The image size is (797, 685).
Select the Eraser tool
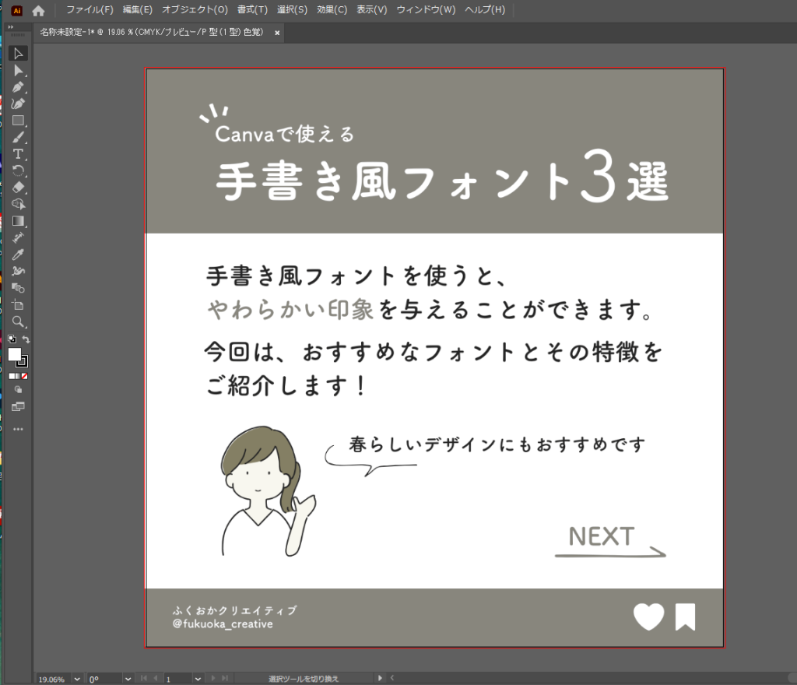point(19,188)
